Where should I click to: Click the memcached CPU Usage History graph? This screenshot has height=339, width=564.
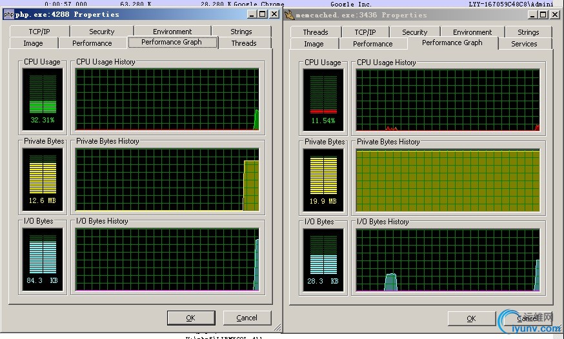[447, 100]
